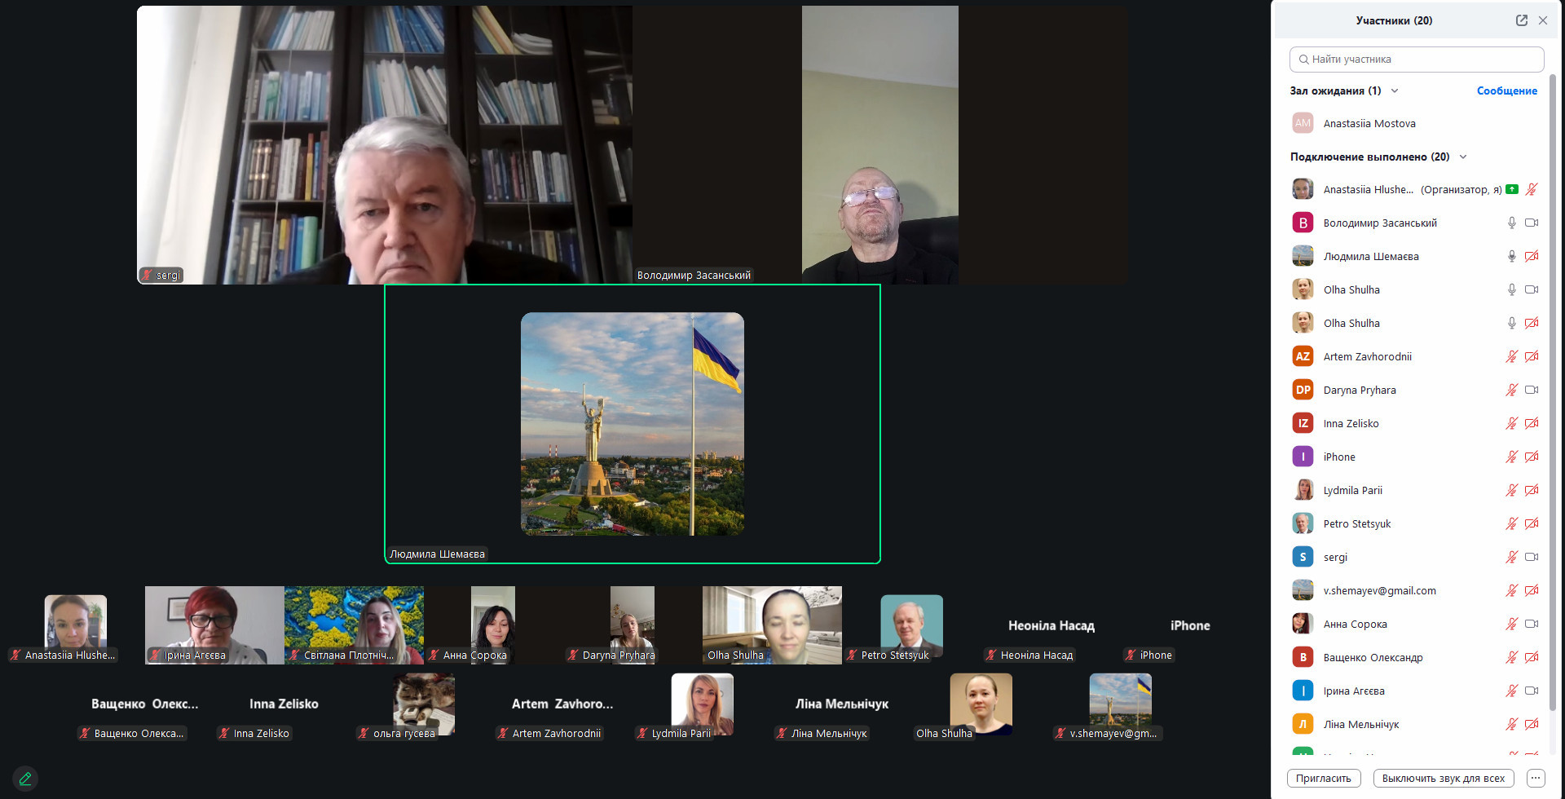Click camera icon for Daryna Pryhara
The width and height of the screenshot is (1565, 799).
[x=1532, y=390]
